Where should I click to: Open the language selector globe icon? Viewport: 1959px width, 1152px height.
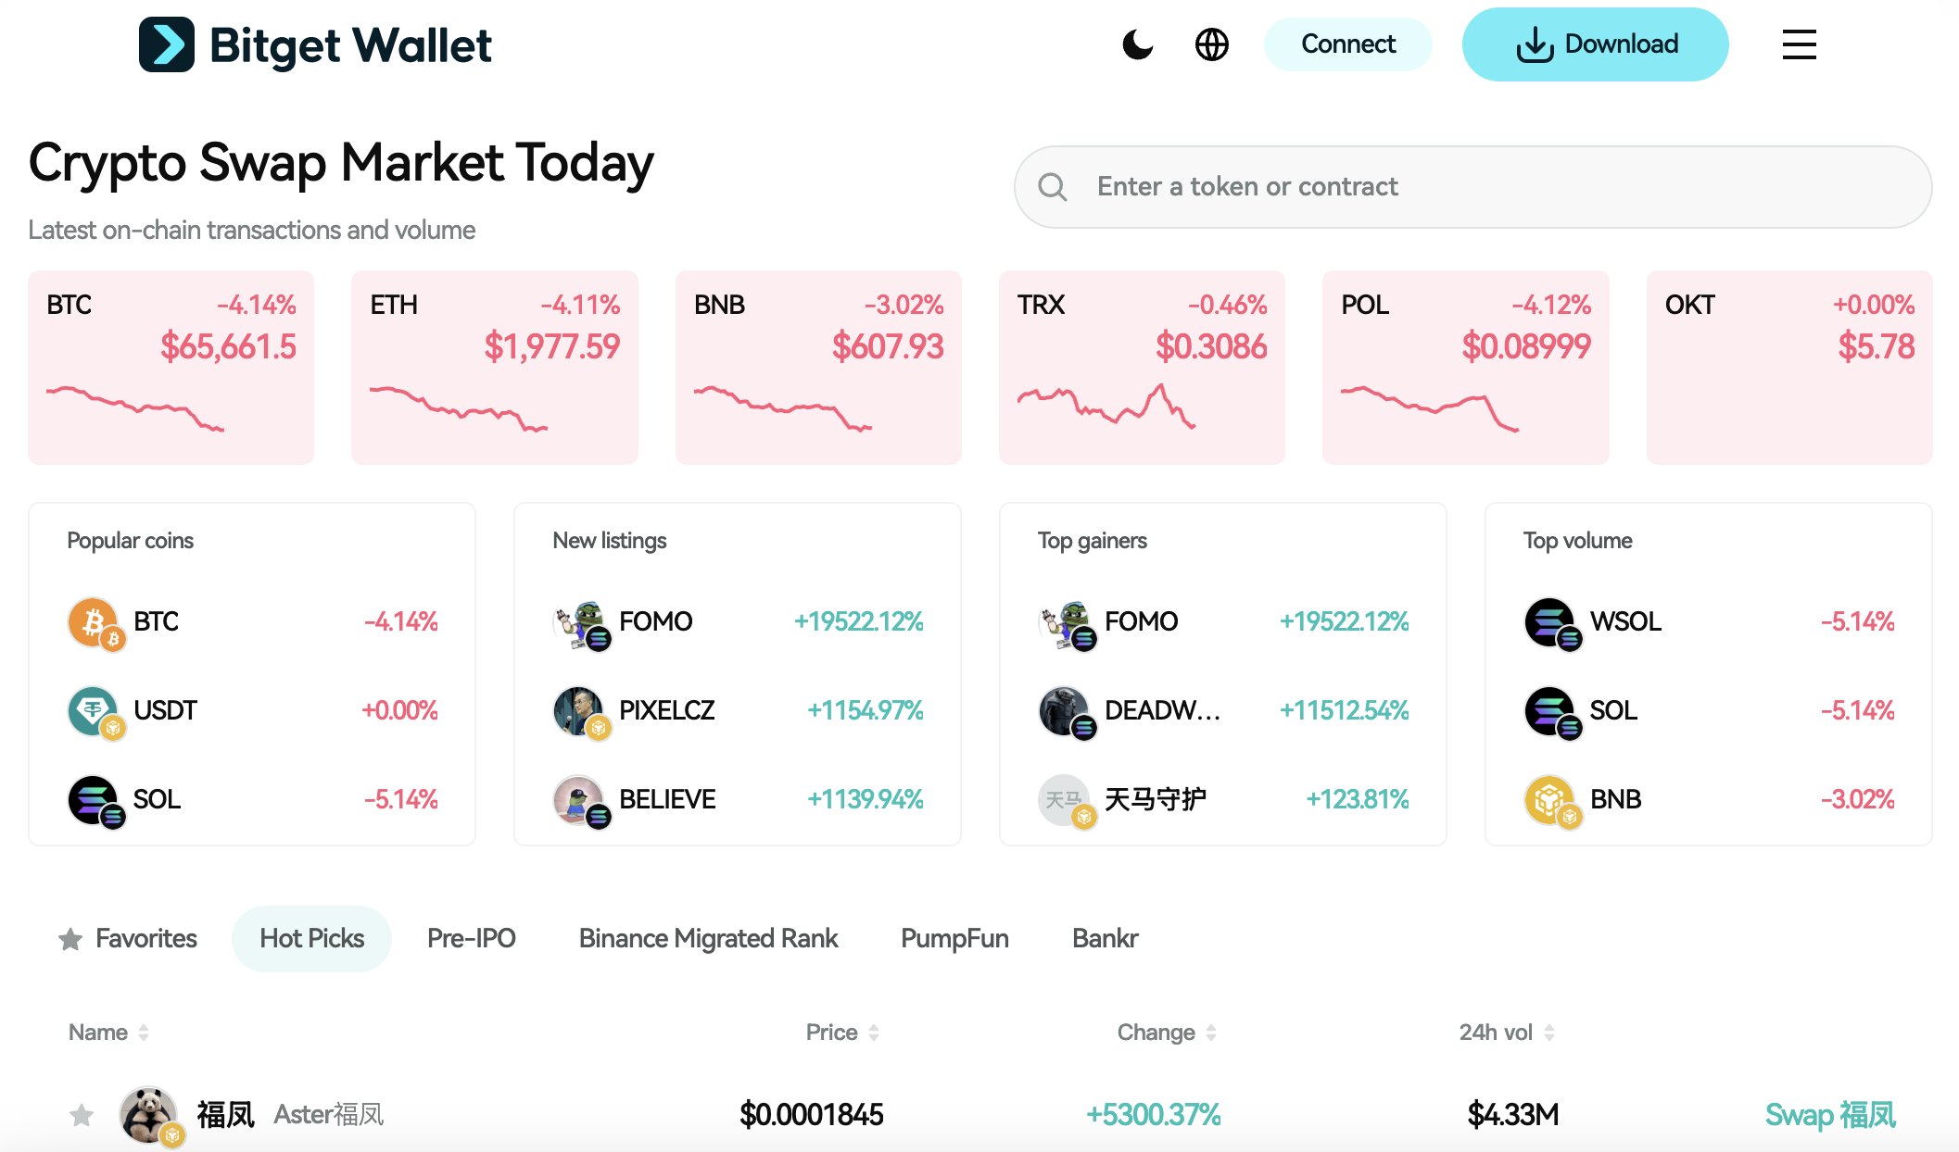click(x=1212, y=44)
